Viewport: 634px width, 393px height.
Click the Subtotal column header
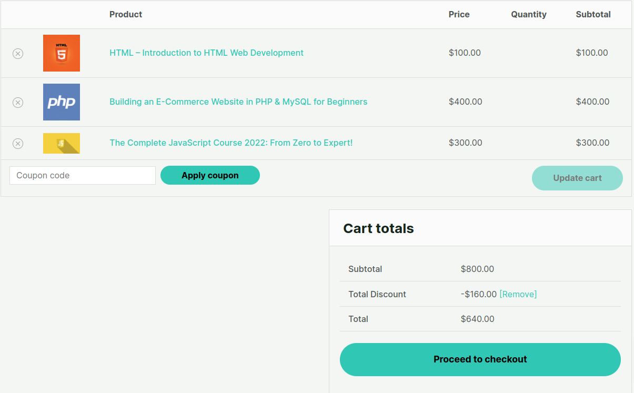coord(593,14)
